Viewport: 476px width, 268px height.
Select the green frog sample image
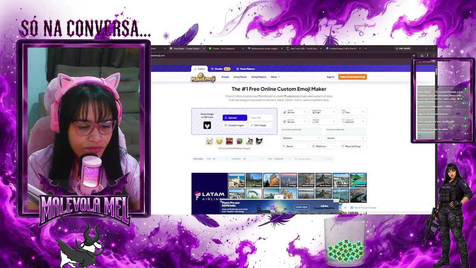click(x=239, y=141)
